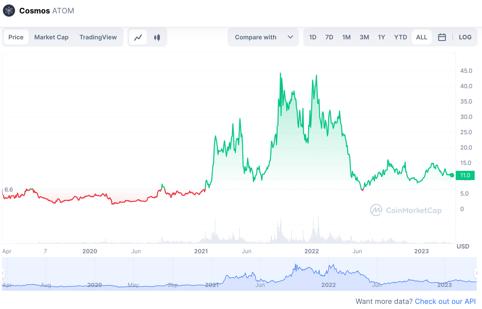Click the 2021 label on main x-axis

pyautogui.click(x=201, y=251)
